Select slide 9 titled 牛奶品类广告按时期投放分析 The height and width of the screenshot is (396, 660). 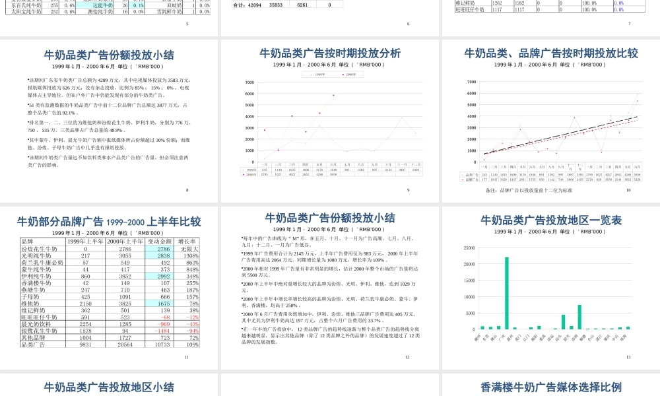coord(330,121)
